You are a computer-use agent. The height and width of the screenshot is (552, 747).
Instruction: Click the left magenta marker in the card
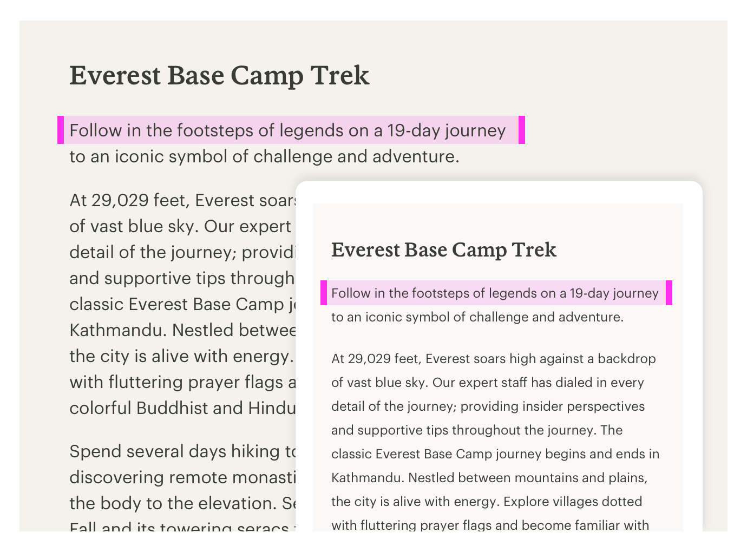point(324,293)
